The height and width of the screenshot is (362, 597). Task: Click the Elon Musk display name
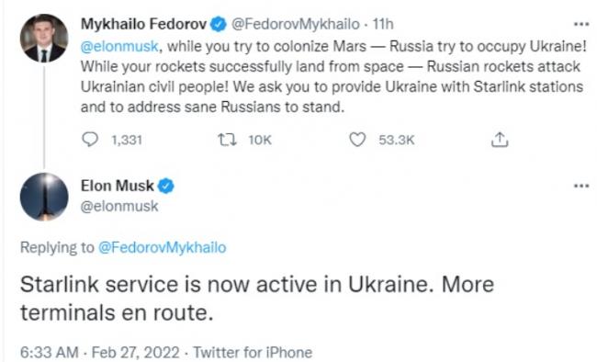coord(118,186)
